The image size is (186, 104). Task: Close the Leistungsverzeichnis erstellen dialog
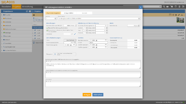pos(141,7)
